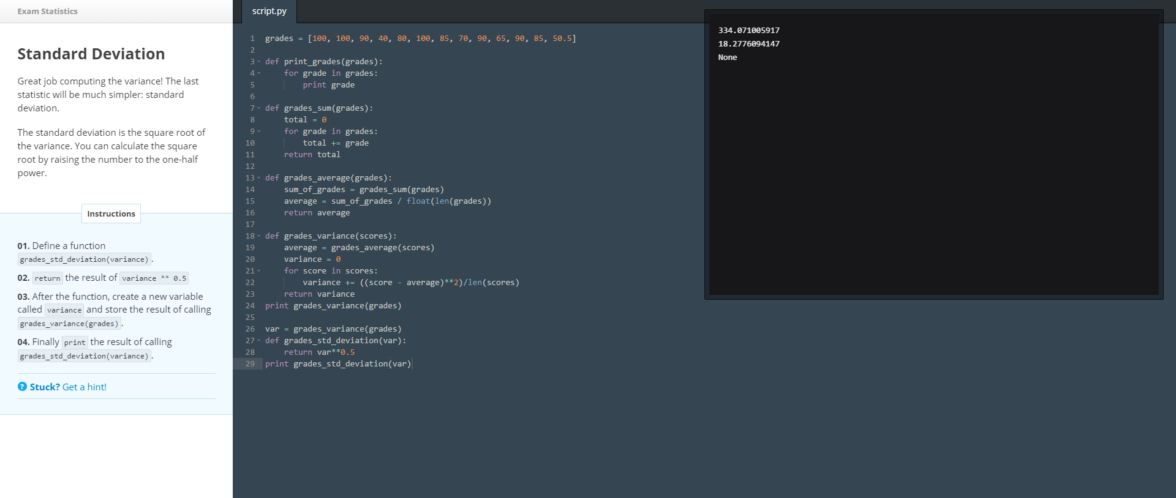Image resolution: width=1176 pixels, height=498 pixels.
Task: Click the 'var = grades_variance(grades)' line
Action: pos(333,329)
